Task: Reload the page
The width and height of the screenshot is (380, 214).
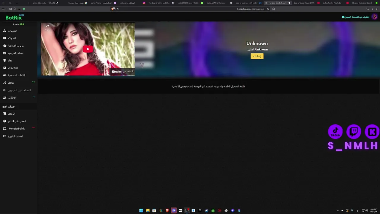Action: (x=368, y=9)
